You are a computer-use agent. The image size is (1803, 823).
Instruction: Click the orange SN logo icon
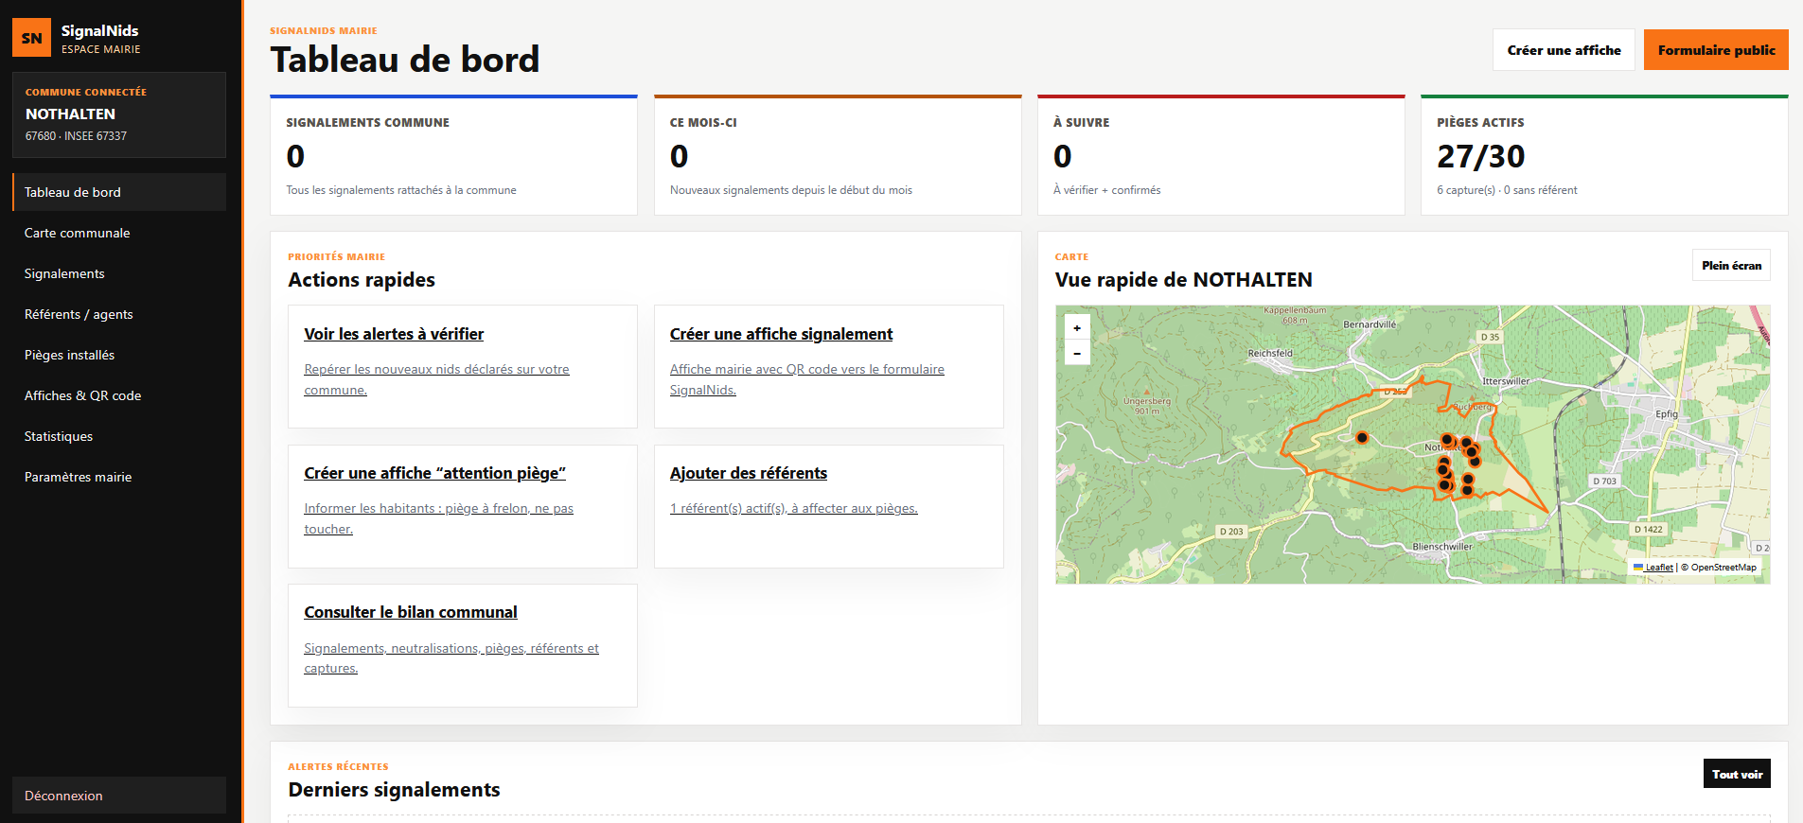[x=31, y=38]
